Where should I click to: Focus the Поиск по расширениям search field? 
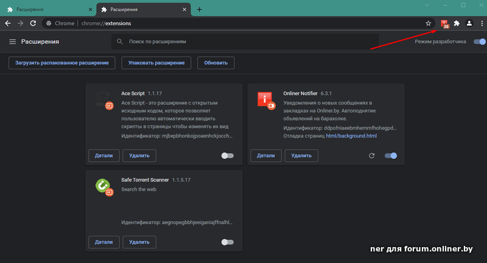(245, 41)
